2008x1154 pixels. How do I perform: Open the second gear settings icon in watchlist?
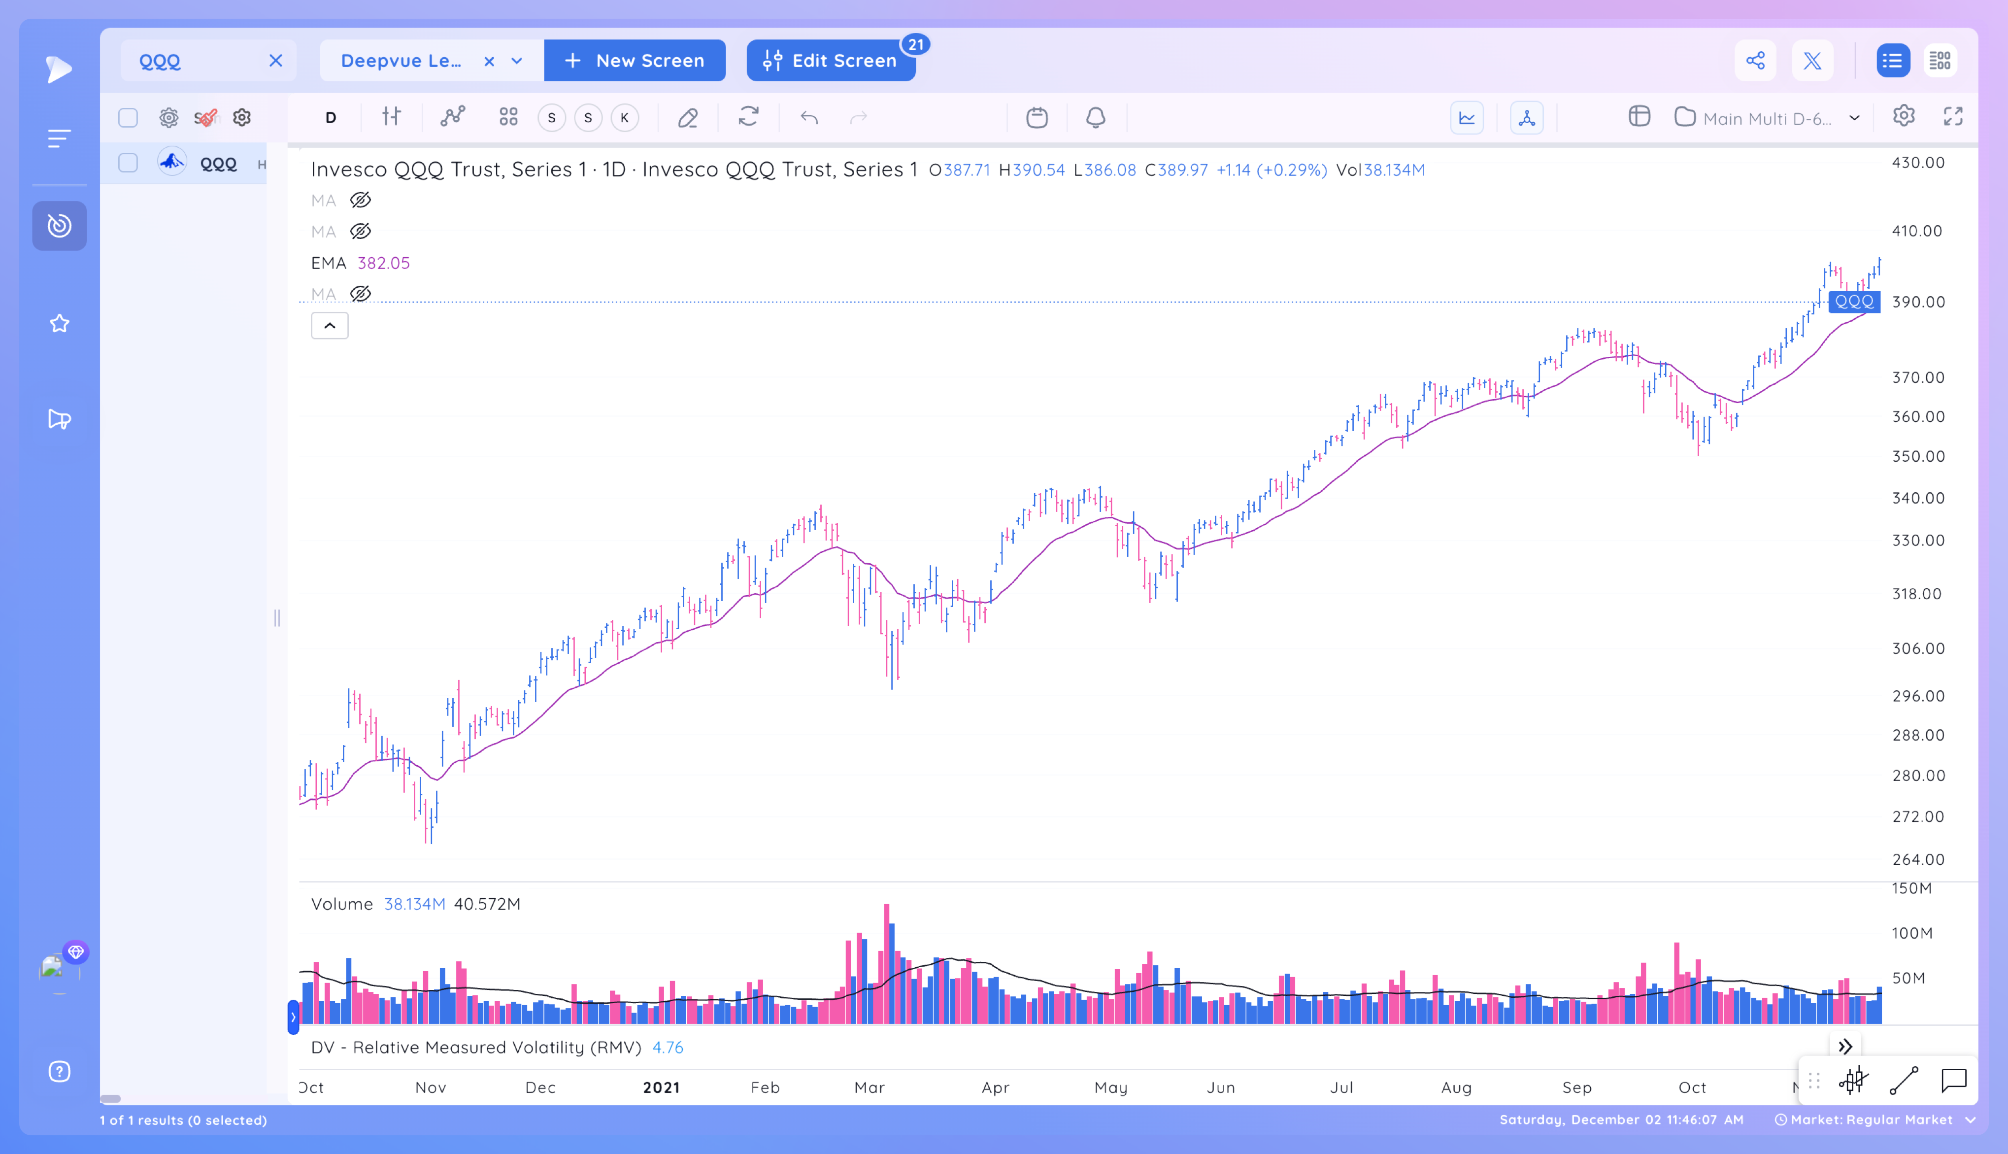pyautogui.click(x=242, y=118)
